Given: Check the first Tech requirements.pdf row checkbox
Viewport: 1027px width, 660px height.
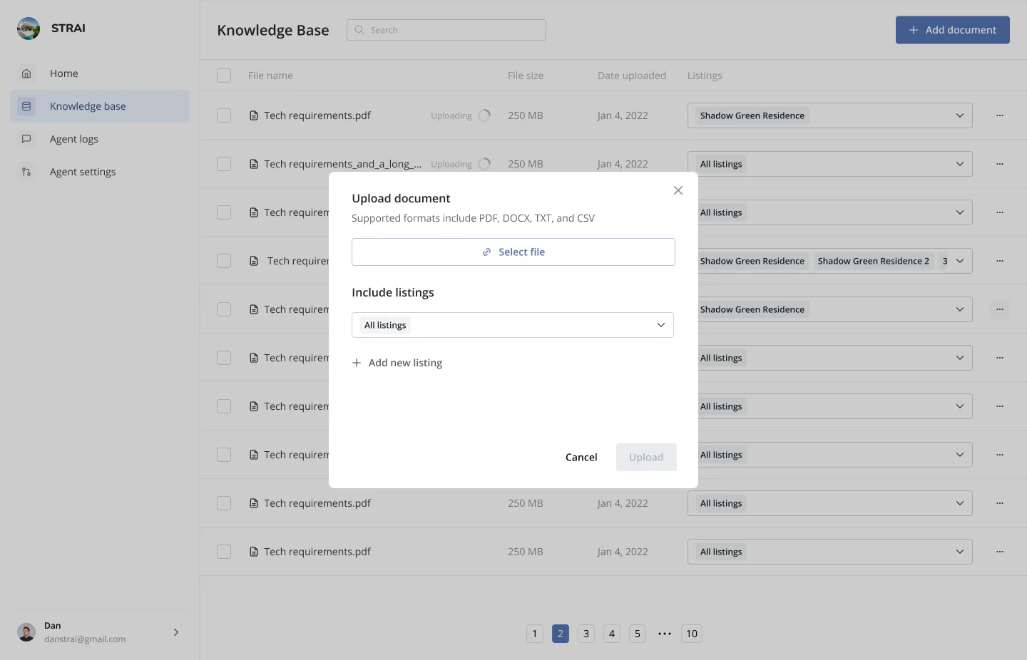Looking at the screenshot, I should pyautogui.click(x=223, y=115).
